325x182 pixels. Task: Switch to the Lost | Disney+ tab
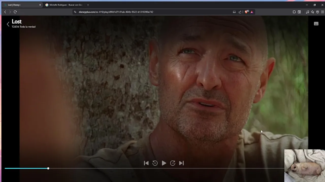pyautogui.click(x=22, y=5)
